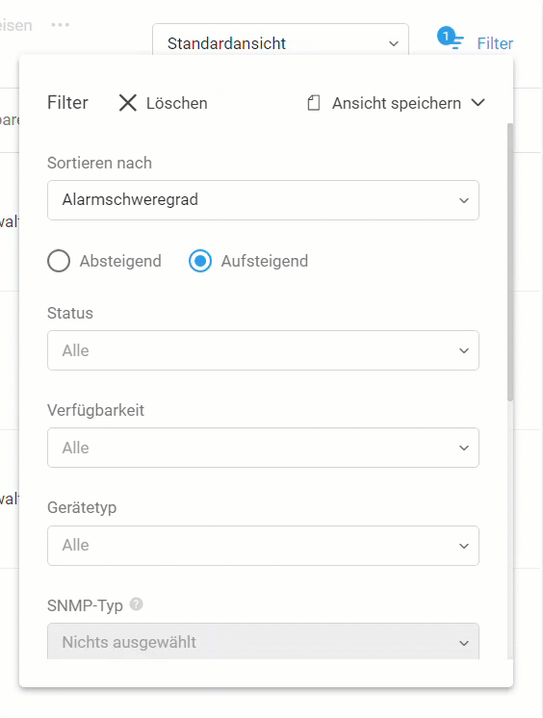Open the Alarmschweregrad sort dropdown
Image resolution: width=543 pixels, height=718 pixels.
(x=263, y=200)
